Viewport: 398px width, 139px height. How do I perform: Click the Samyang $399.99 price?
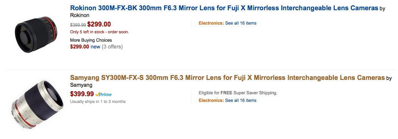tap(82, 94)
